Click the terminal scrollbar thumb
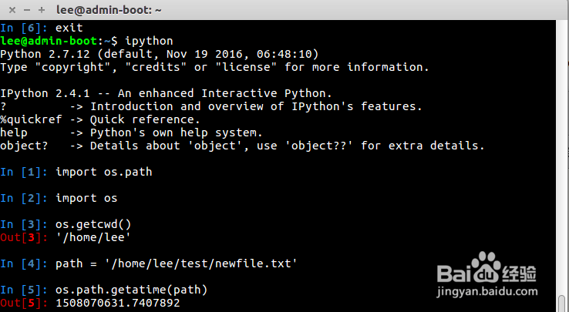 (x=562, y=304)
